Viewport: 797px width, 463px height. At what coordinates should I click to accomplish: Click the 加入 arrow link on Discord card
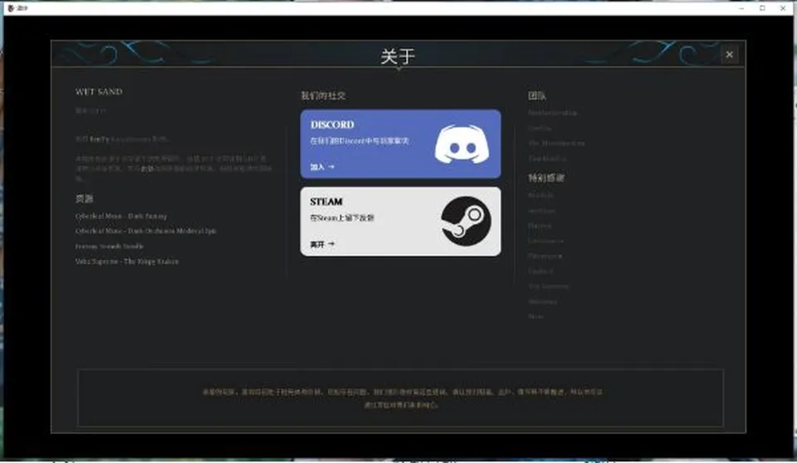[322, 167]
